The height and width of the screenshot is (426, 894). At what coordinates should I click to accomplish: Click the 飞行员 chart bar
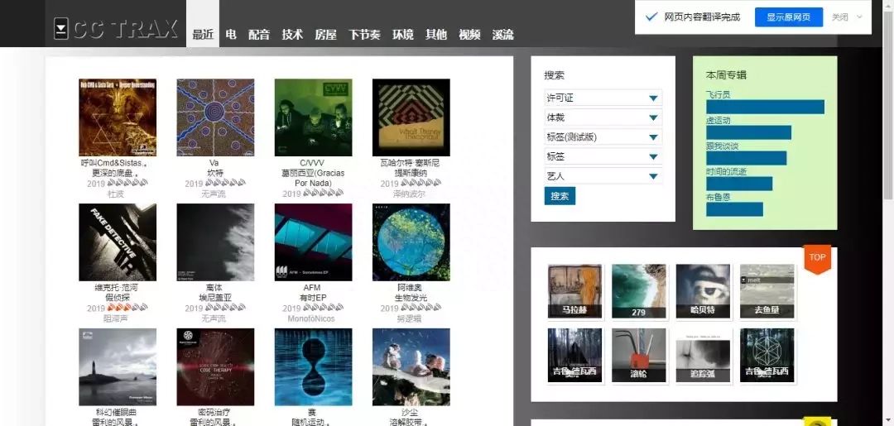point(765,107)
